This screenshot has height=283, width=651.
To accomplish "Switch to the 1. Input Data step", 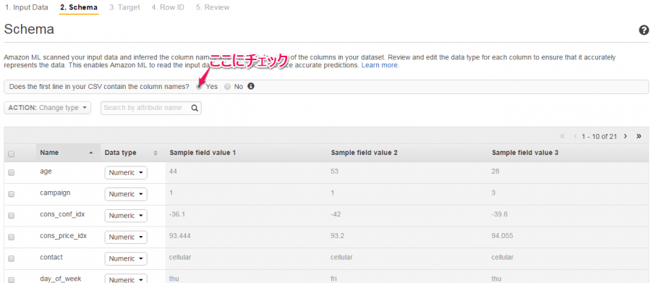I will pos(27,7).
